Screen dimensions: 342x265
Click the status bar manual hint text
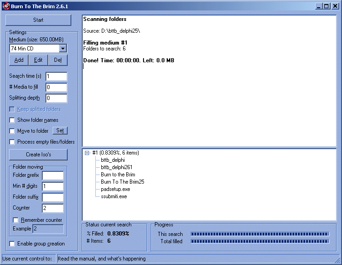click(102, 259)
